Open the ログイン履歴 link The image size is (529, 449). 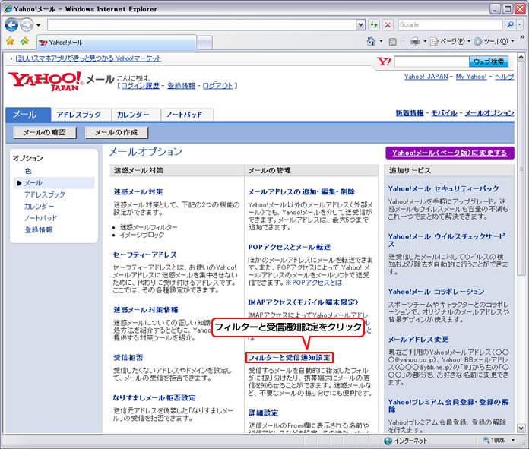tap(140, 86)
